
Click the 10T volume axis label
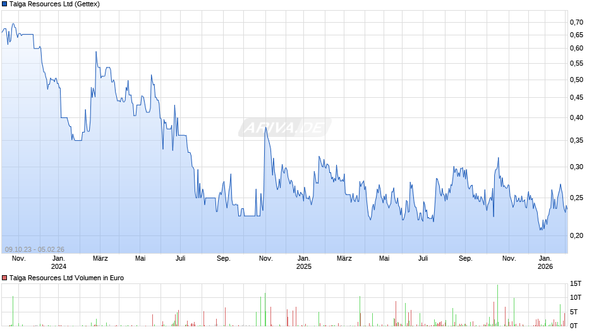pos(576,297)
